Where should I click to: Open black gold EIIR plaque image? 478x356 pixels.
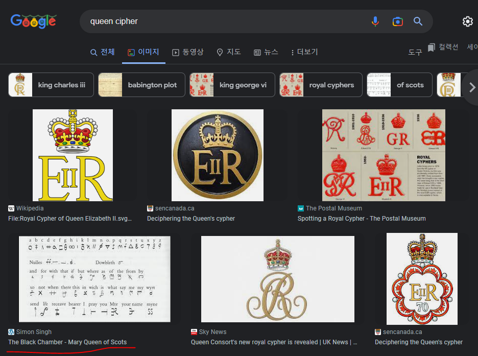(x=218, y=155)
